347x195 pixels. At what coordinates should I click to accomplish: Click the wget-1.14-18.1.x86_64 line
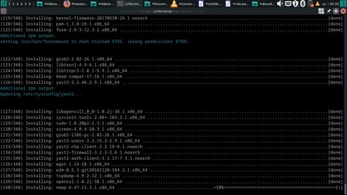(171, 164)
